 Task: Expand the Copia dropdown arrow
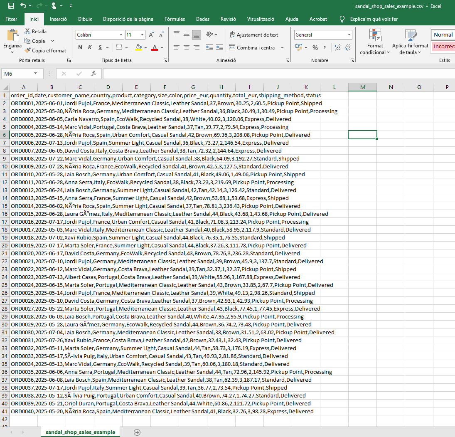click(x=52, y=41)
